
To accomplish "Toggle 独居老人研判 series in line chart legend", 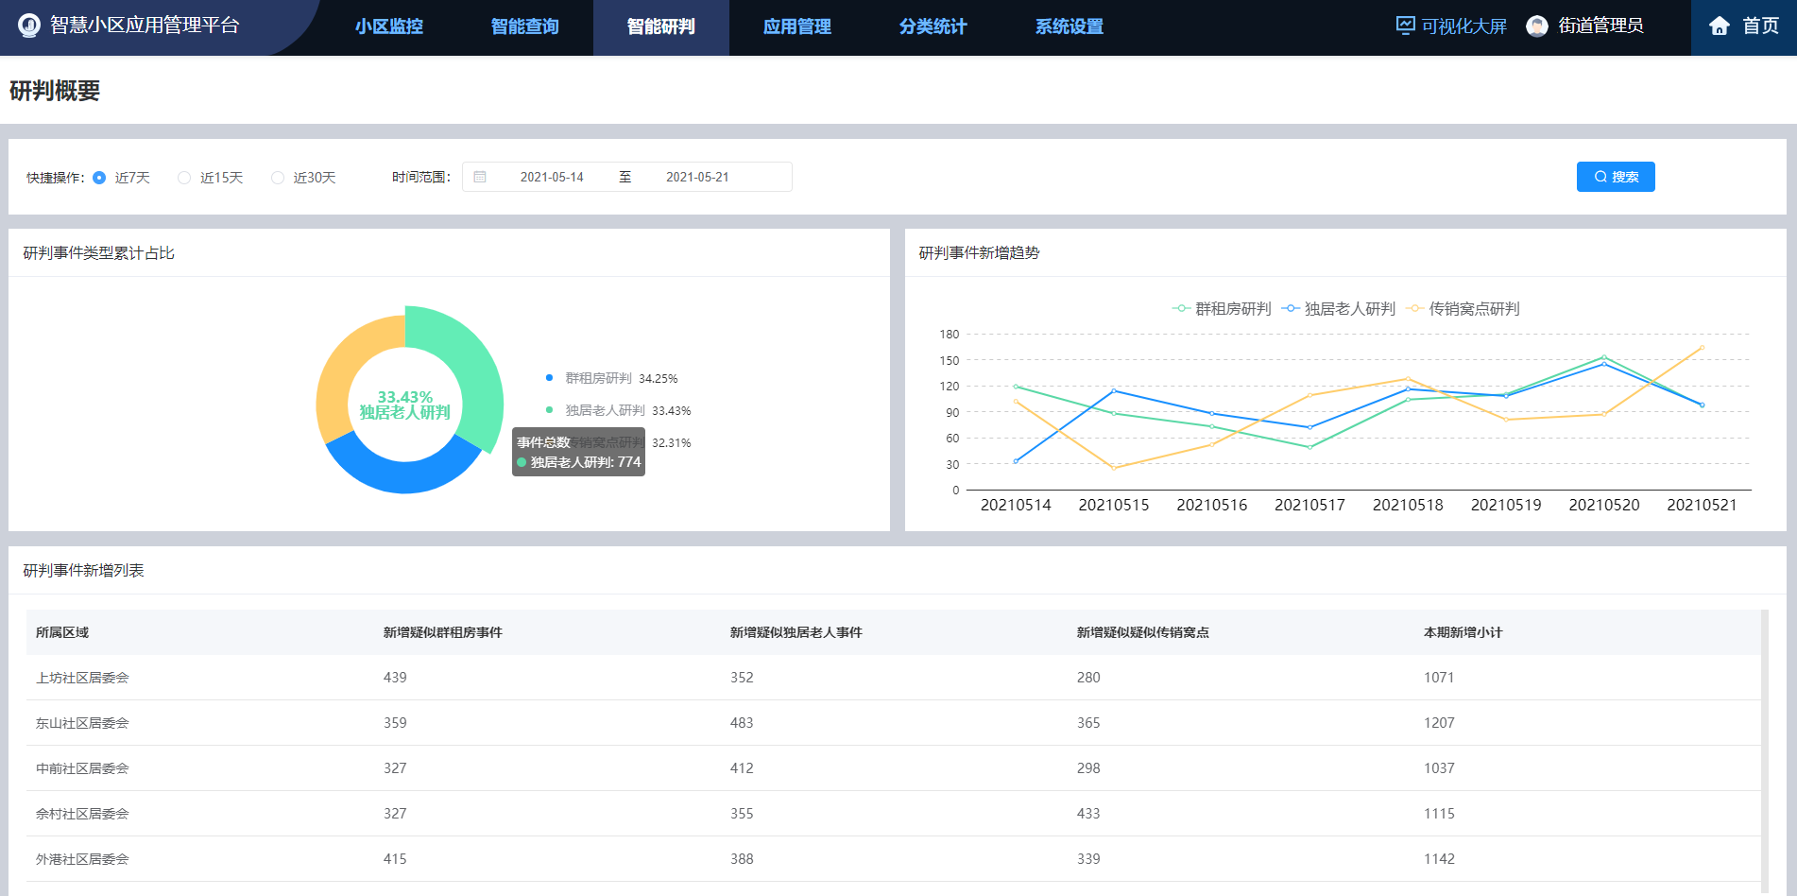I will click(x=1339, y=309).
